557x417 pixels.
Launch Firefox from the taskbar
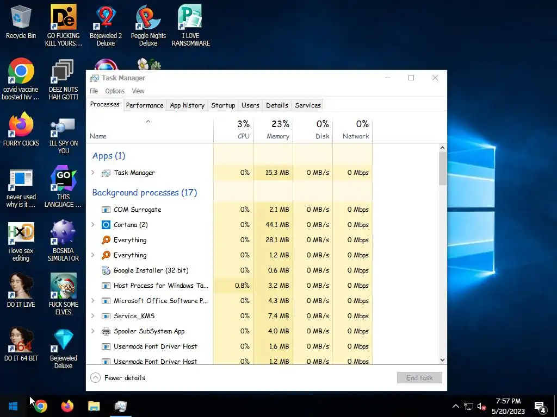(67, 406)
